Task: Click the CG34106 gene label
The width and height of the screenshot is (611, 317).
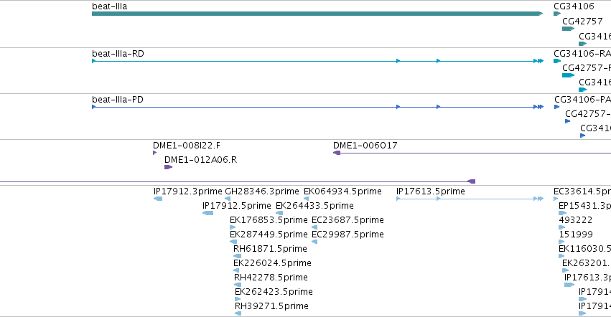Action: pos(574,6)
